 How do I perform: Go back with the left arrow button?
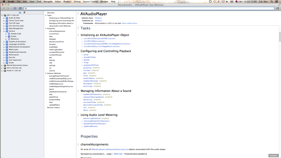(4, 8)
